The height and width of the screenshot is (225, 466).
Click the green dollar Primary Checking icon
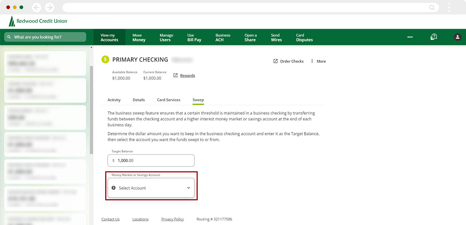pos(105,60)
